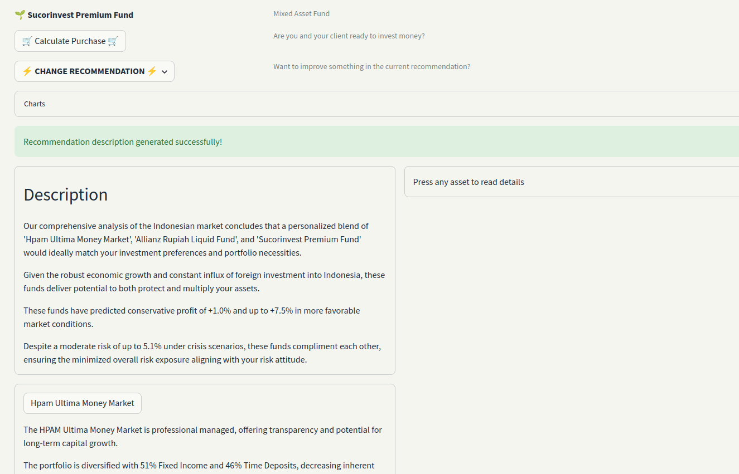This screenshot has width=739, height=474.
Task: Click the line mentioning 51% Fixed Income
Action: pyautogui.click(x=199, y=466)
